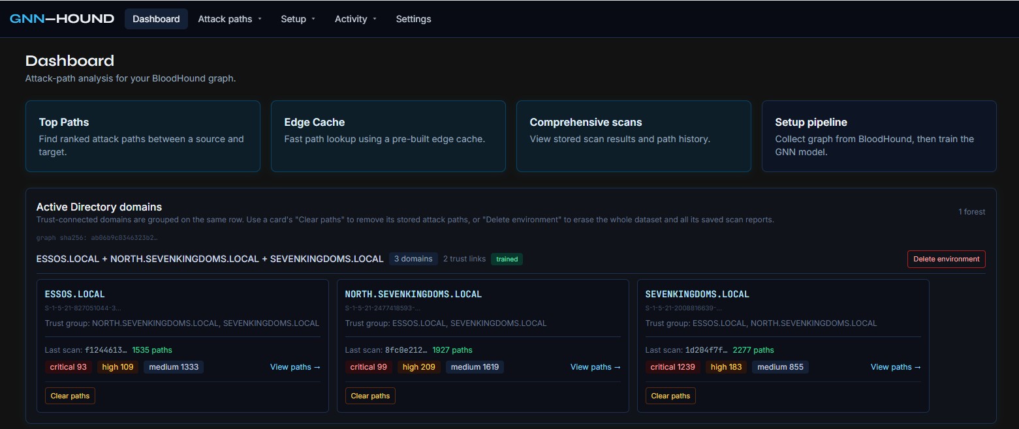Image resolution: width=1019 pixels, height=429 pixels.
Task: Open the Edge Cache card
Action: pyautogui.click(x=388, y=136)
